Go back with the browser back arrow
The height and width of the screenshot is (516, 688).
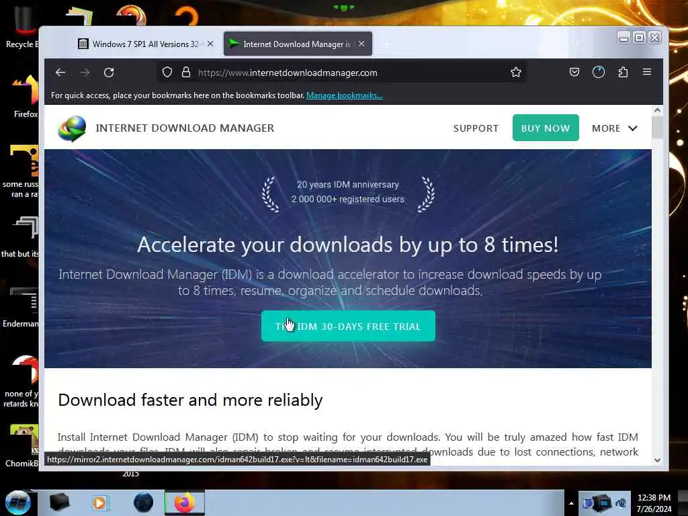tap(60, 73)
